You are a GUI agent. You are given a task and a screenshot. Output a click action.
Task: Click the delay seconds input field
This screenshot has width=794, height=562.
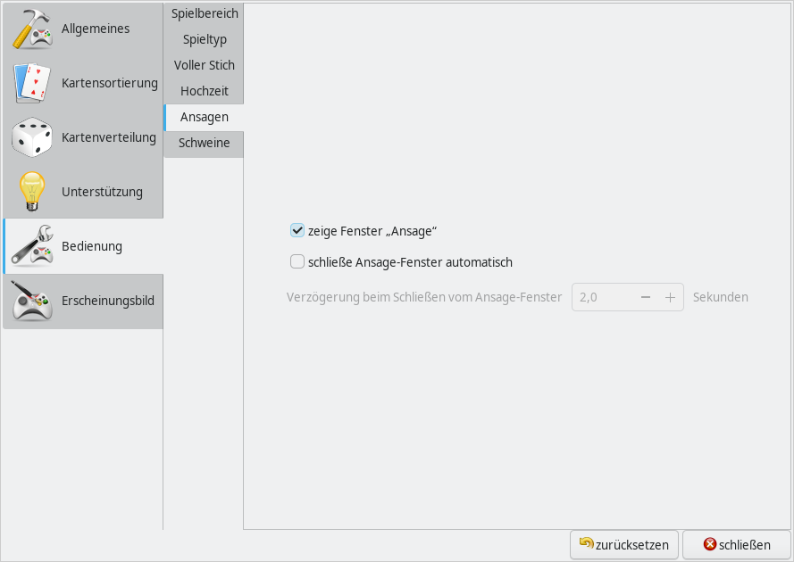tap(602, 297)
